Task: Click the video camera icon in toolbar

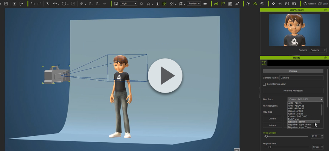Action: tap(205, 4)
